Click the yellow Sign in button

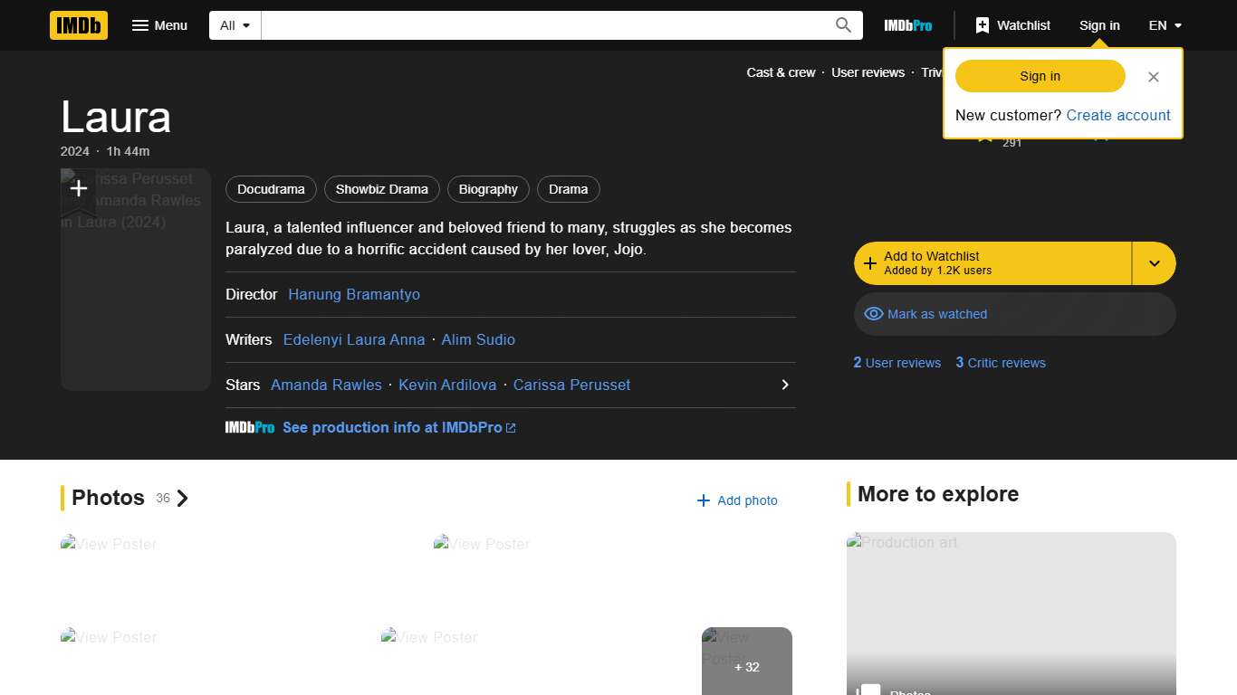click(1040, 76)
